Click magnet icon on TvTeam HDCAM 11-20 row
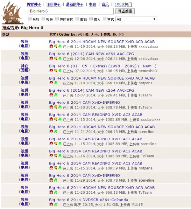The width and height of the screenshot is (191, 209). pos(51,192)
